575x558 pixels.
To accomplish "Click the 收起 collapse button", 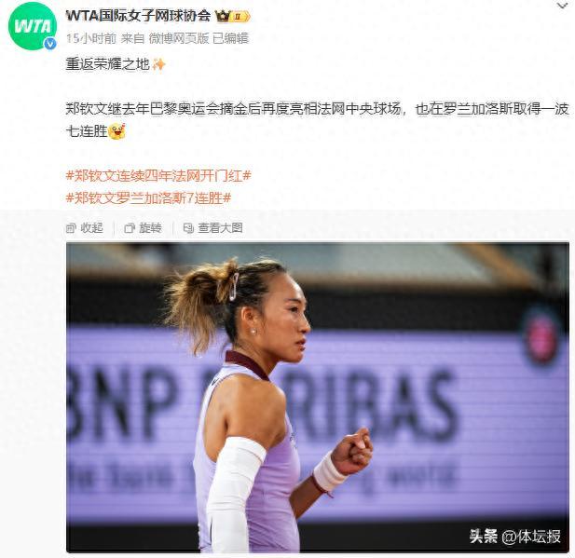I will [x=85, y=228].
